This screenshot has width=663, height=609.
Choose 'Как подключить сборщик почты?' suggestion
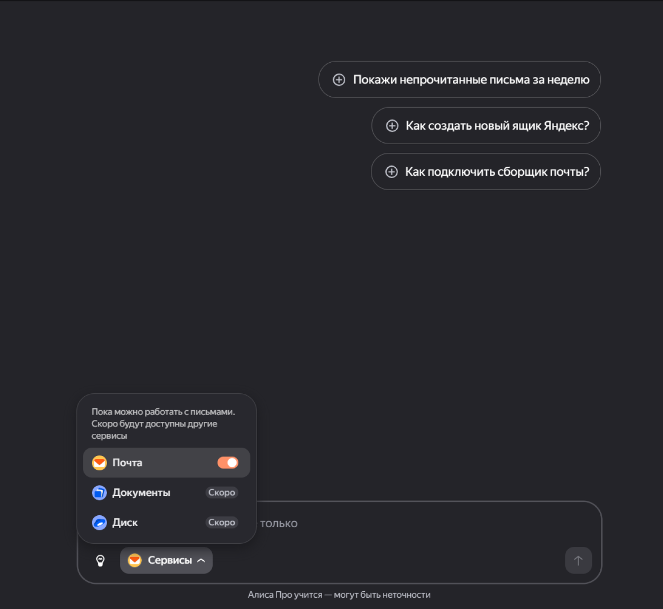(x=497, y=172)
